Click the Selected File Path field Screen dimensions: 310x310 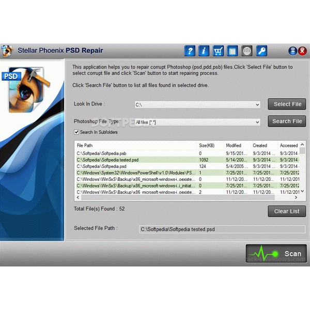tap(222, 229)
